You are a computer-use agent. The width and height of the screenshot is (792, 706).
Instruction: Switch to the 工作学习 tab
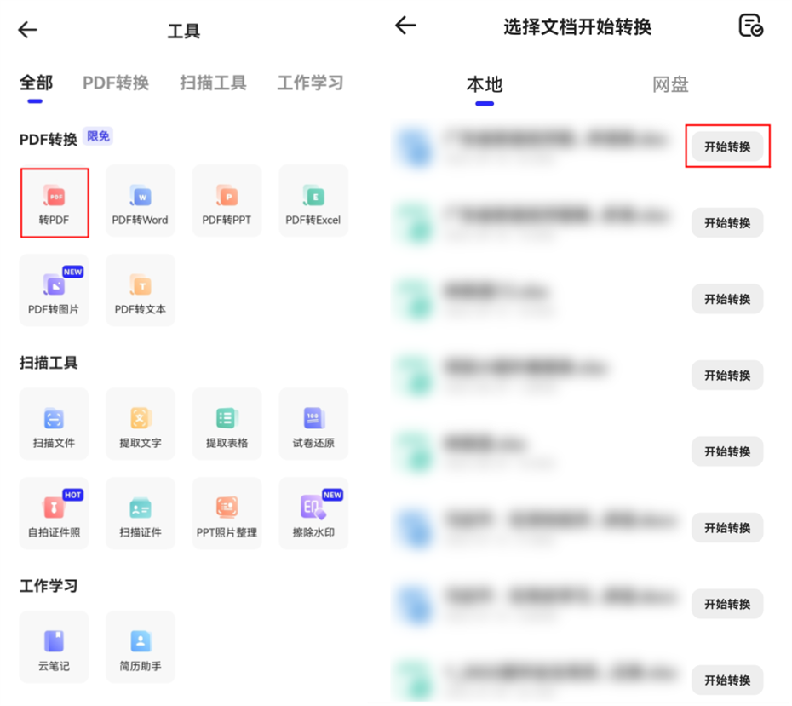click(x=310, y=83)
